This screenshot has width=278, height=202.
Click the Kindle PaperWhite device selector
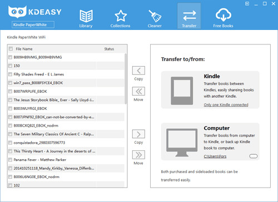pos(33,24)
